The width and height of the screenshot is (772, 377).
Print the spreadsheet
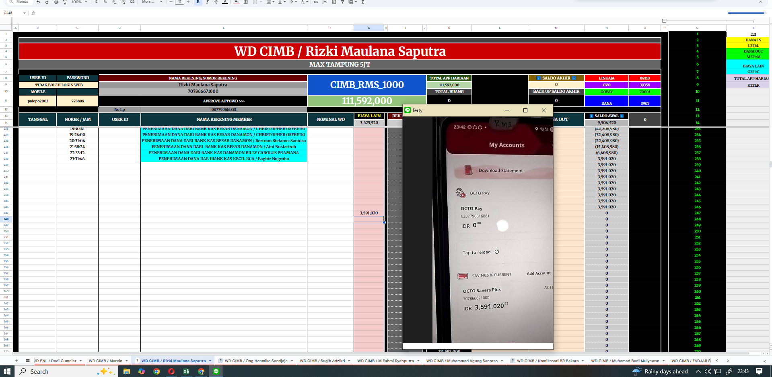tap(56, 2)
